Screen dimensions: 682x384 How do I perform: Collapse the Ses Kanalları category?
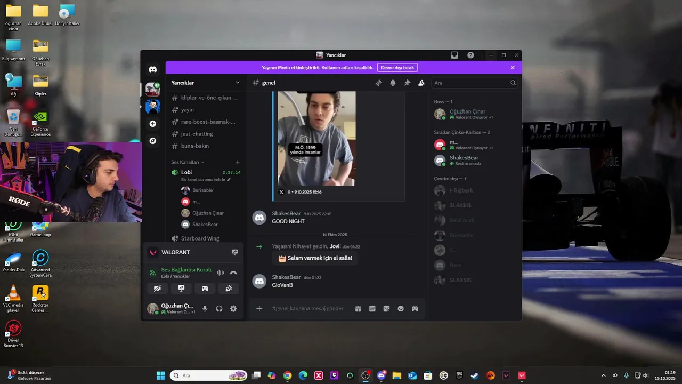[187, 162]
